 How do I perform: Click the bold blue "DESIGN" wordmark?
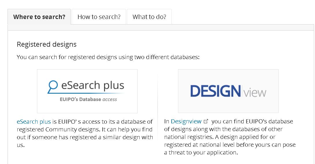pos(215,91)
